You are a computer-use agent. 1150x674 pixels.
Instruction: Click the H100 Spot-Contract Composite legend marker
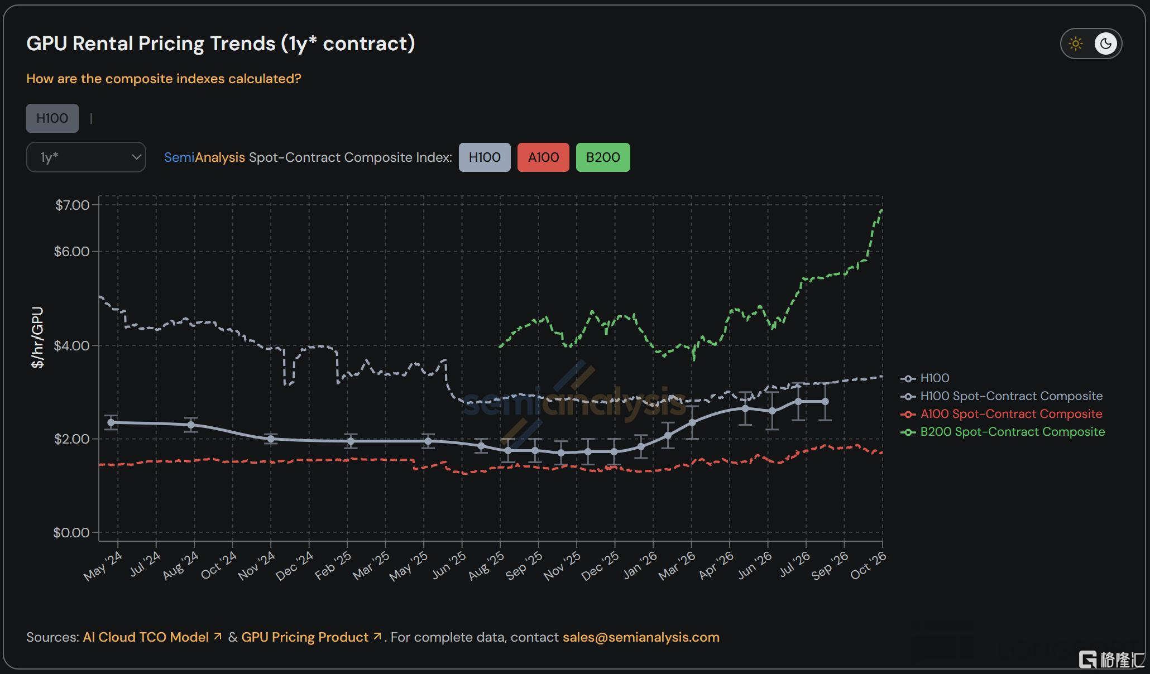tap(908, 396)
